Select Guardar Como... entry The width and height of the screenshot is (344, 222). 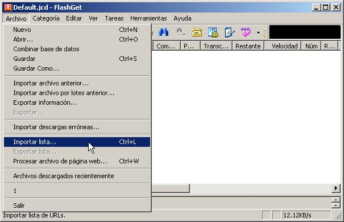pos(77,68)
